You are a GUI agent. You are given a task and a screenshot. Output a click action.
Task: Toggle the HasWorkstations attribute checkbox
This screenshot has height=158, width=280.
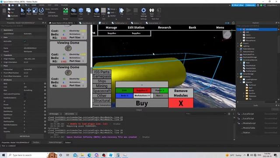click(x=25, y=97)
